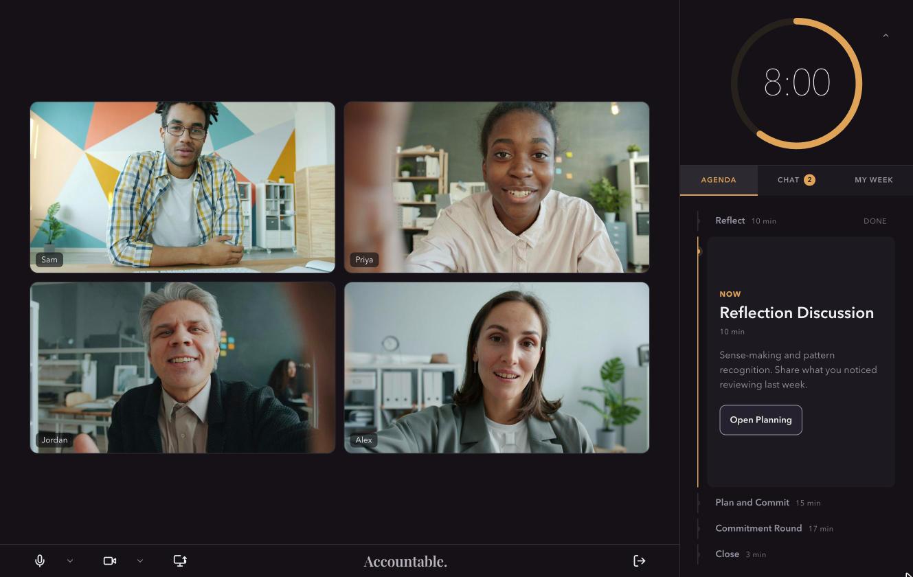Open the Chat tab
913x577 pixels.
point(796,180)
